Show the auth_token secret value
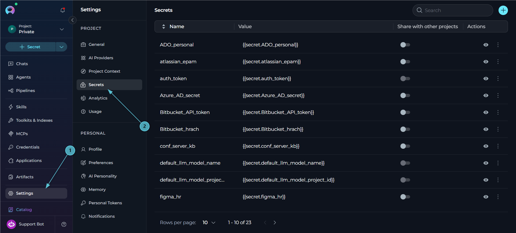This screenshot has height=233, width=516. [x=486, y=79]
